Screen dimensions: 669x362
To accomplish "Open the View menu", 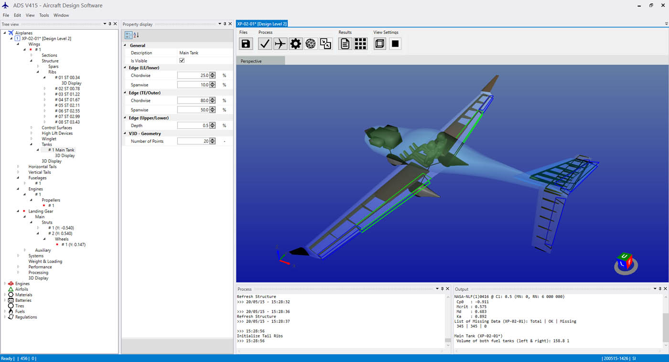I will point(30,15).
